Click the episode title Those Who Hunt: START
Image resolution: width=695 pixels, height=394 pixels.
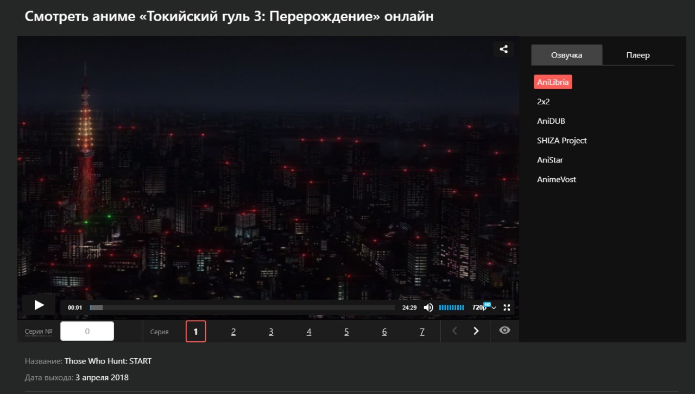108,361
